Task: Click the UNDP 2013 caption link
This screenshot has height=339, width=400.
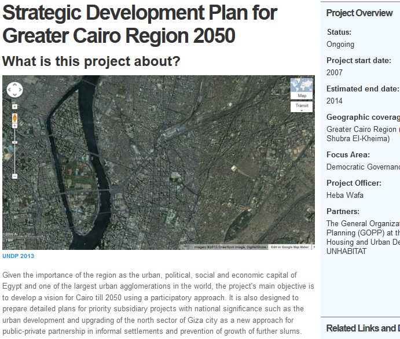Action: tap(19, 256)
